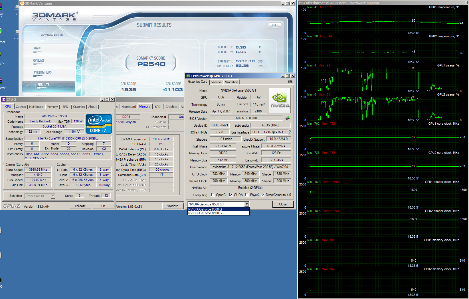Click the OK button in CPU-Z
The width and height of the screenshot is (469, 299).
click(x=103, y=206)
